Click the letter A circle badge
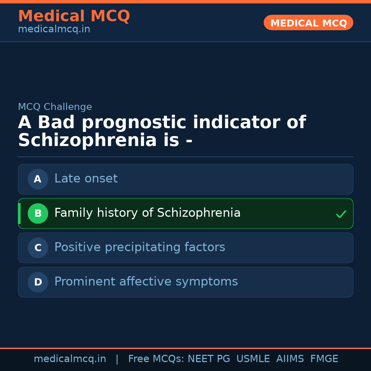The width and height of the screenshot is (371, 371). [38, 179]
